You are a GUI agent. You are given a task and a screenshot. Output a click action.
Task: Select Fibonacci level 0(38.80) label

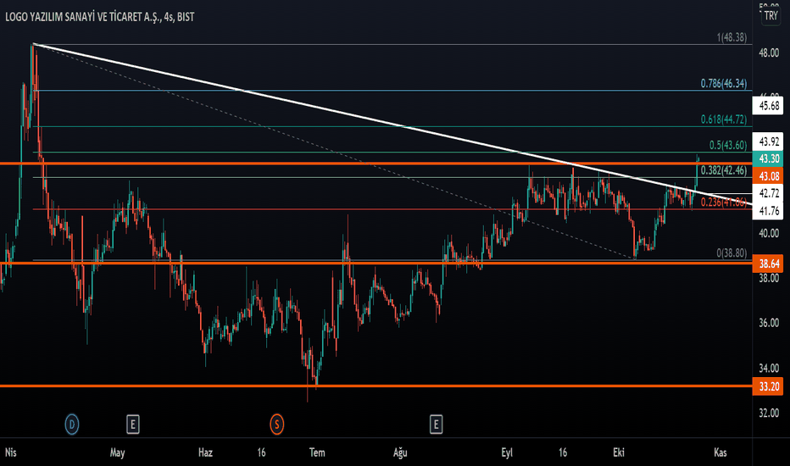pos(732,252)
